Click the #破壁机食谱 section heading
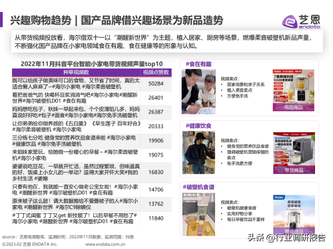Viewport: 333px width, 249px height. coord(198,187)
